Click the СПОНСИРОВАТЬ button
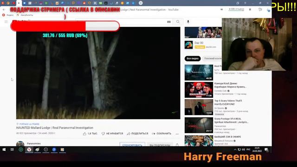Image resolution: width=297 pixels, height=167 pixels. tap(132, 145)
